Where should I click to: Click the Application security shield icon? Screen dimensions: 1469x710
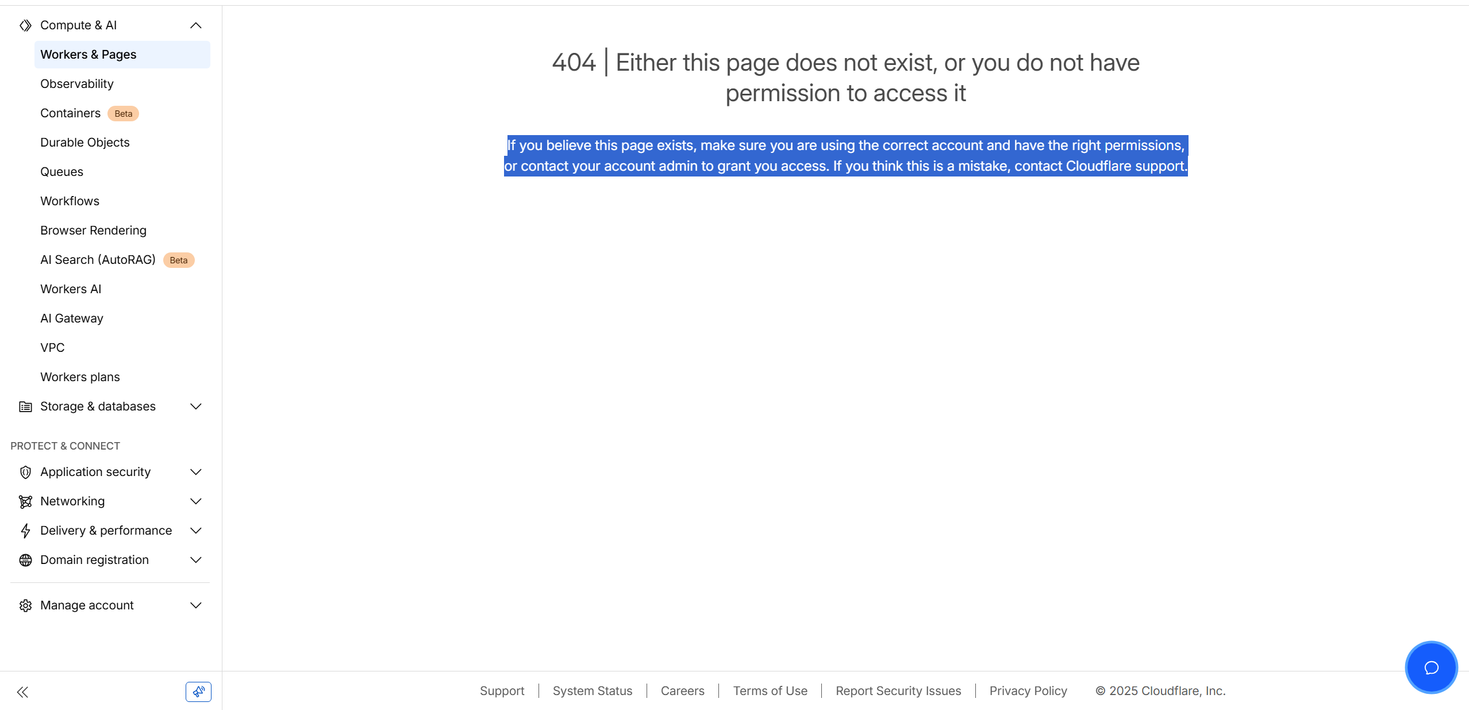[x=25, y=473]
